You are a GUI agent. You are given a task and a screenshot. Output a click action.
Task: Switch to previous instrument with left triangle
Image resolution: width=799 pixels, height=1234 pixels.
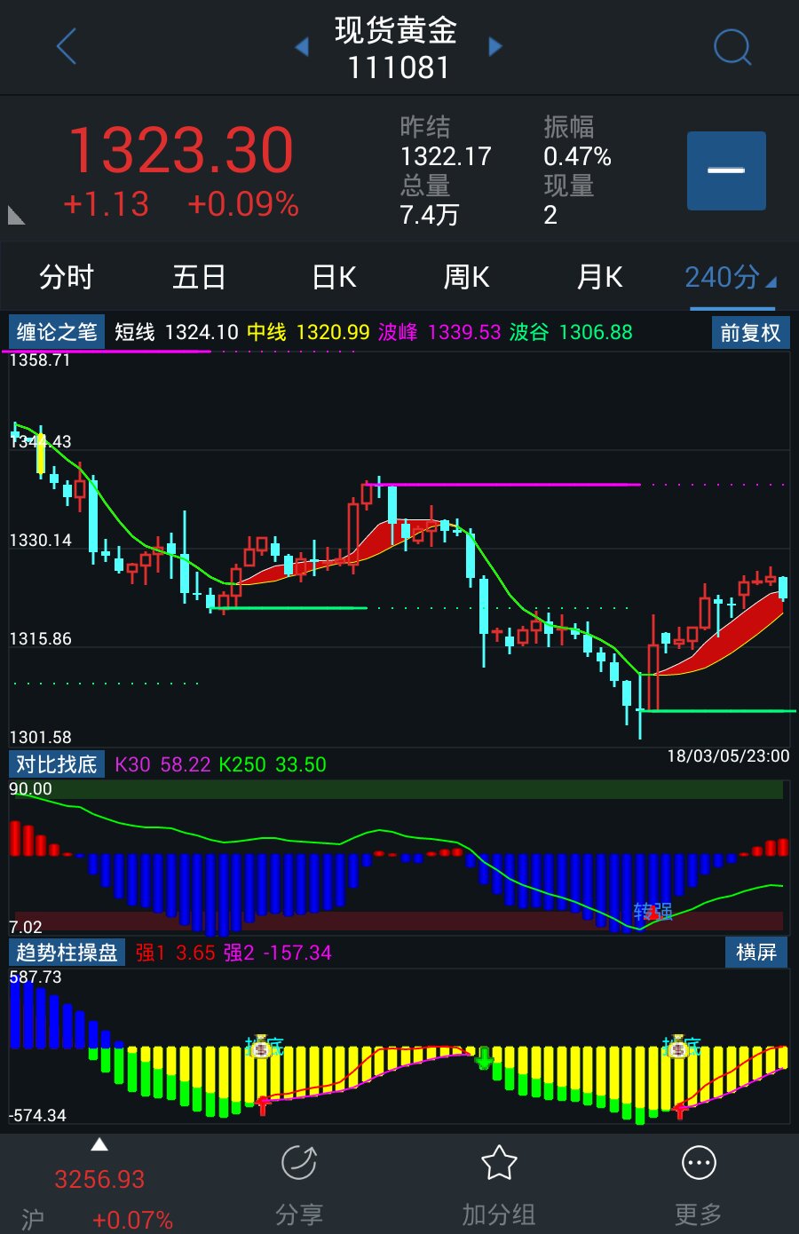point(302,46)
